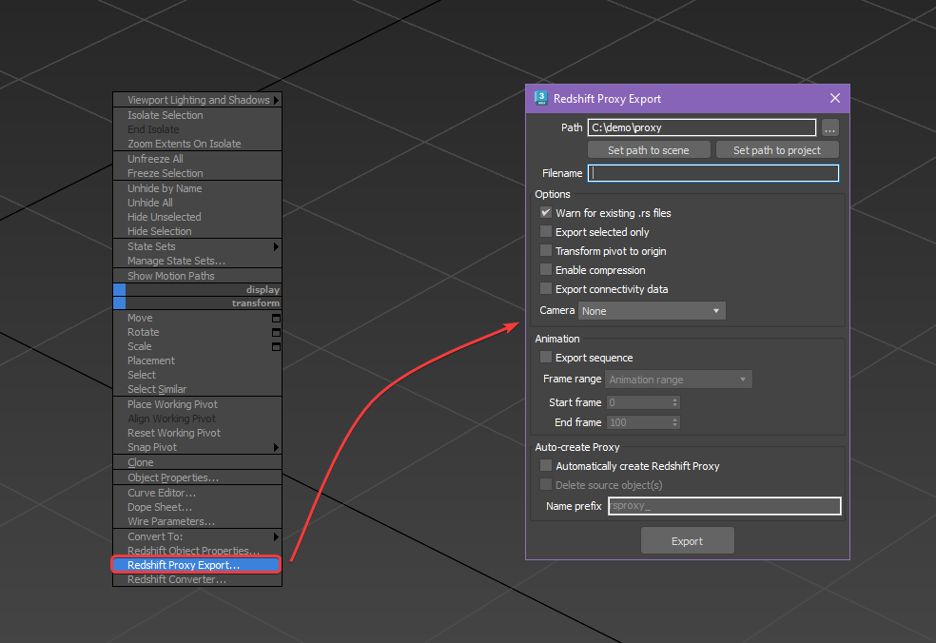Open Object Properties

tap(197, 477)
